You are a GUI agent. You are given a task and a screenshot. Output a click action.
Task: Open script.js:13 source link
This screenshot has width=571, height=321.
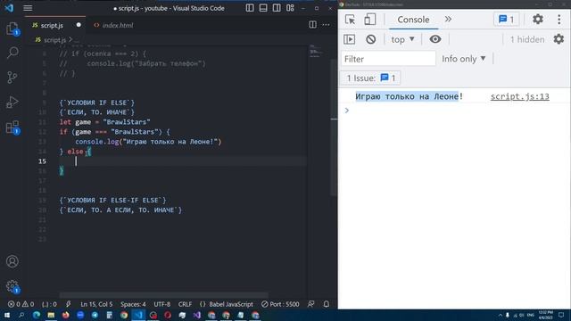click(519, 96)
